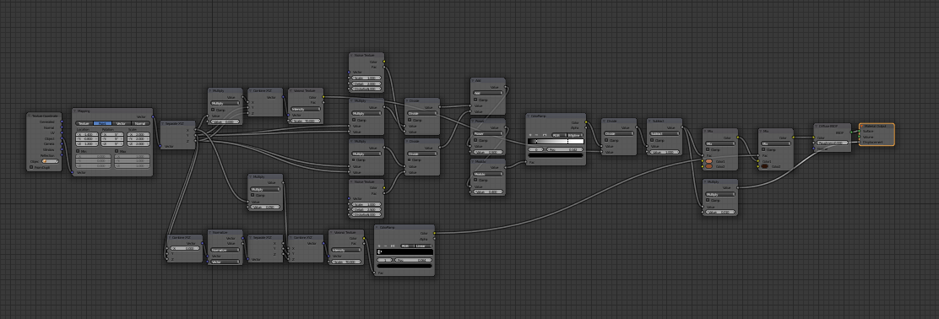The height and width of the screenshot is (319, 939).
Task: Toggle Clamp in Mix node with dark brown Color2
Action: coord(763,149)
